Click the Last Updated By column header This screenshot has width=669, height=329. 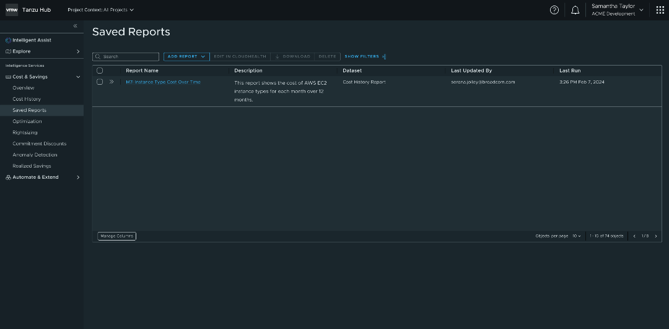471,70
